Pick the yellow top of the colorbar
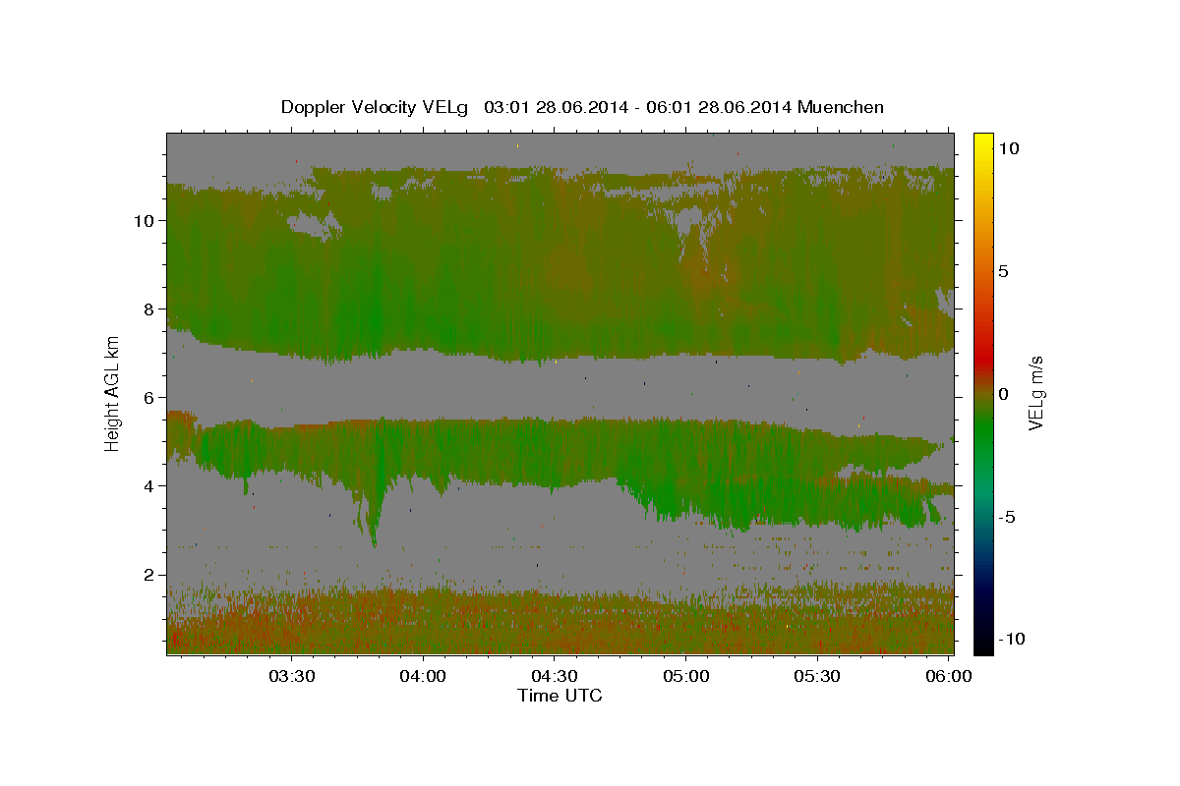 click(x=983, y=140)
